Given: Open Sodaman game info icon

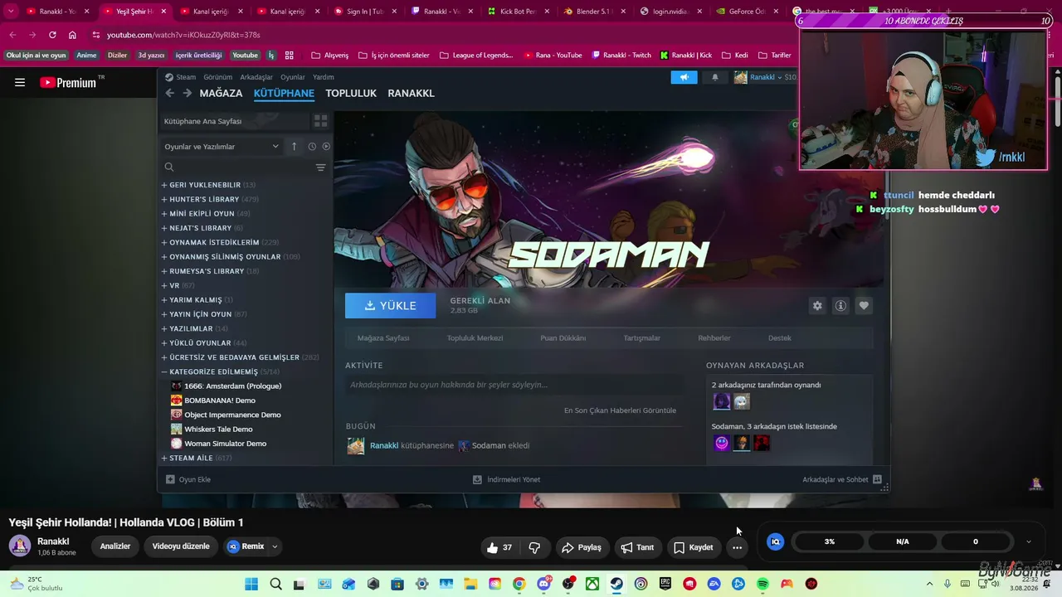Looking at the screenshot, I should pyautogui.click(x=840, y=306).
